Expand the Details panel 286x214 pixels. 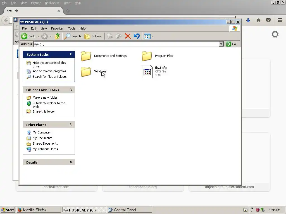71,162
